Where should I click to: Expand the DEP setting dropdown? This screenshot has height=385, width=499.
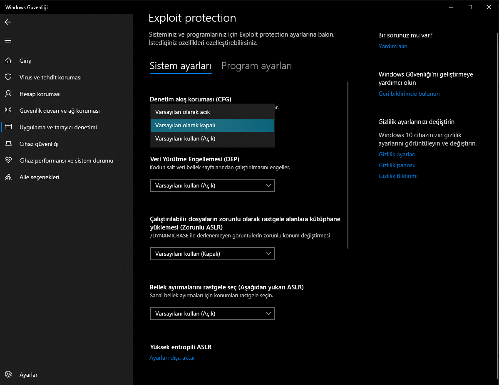coord(212,185)
